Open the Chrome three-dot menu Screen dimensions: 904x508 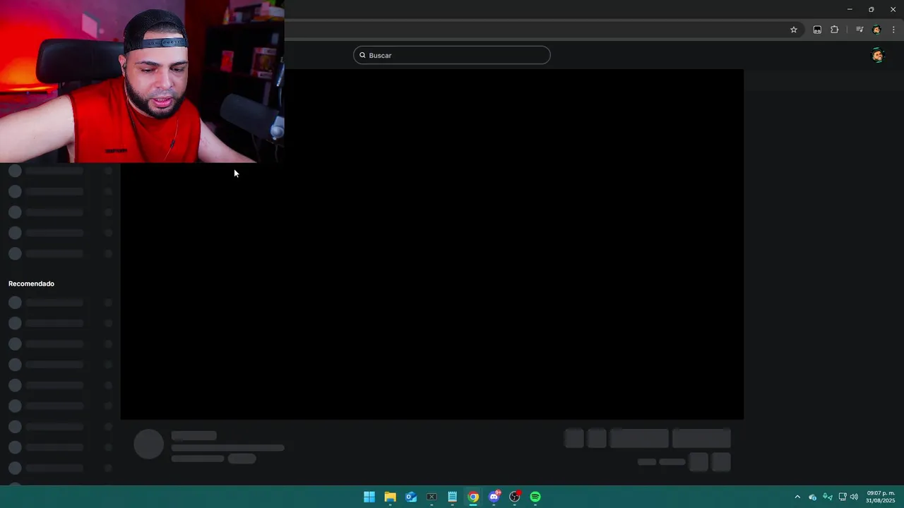pyautogui.click(x=893, y=30)
